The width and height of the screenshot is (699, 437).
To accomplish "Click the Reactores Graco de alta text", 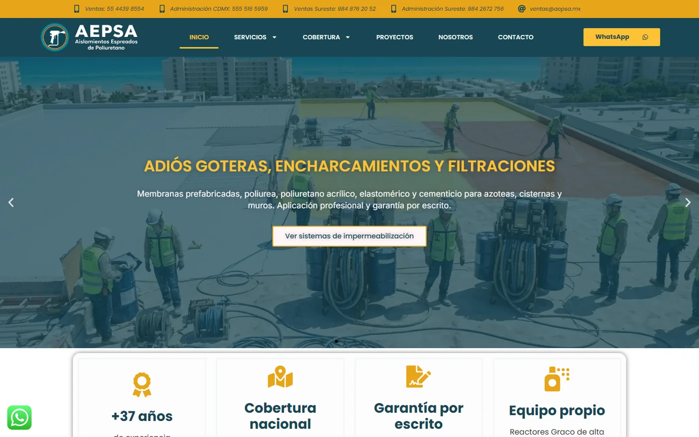I will [x=557, y=432].
